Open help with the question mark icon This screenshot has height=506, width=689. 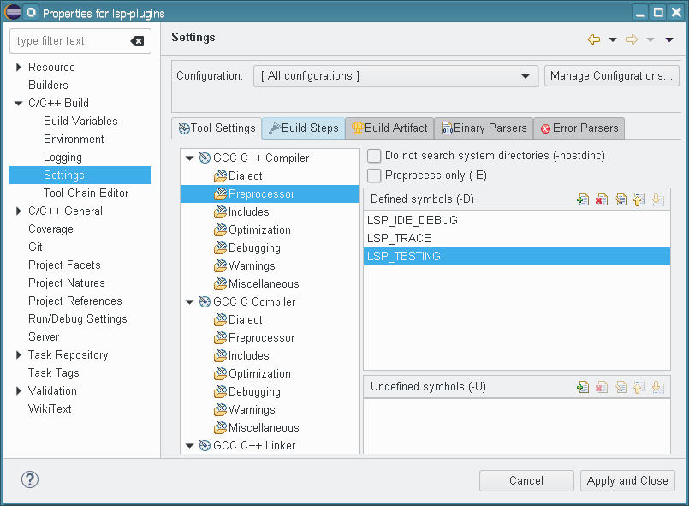pyautogui.click(x=29, y=480)
